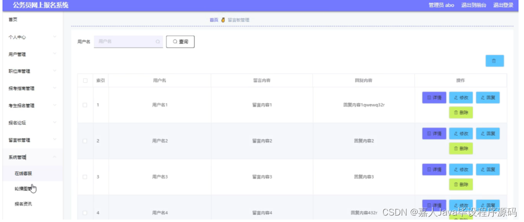524x222 pixels.
Task: Click the breadcrumb separator pineapple icon
Action: coord(223,20)
